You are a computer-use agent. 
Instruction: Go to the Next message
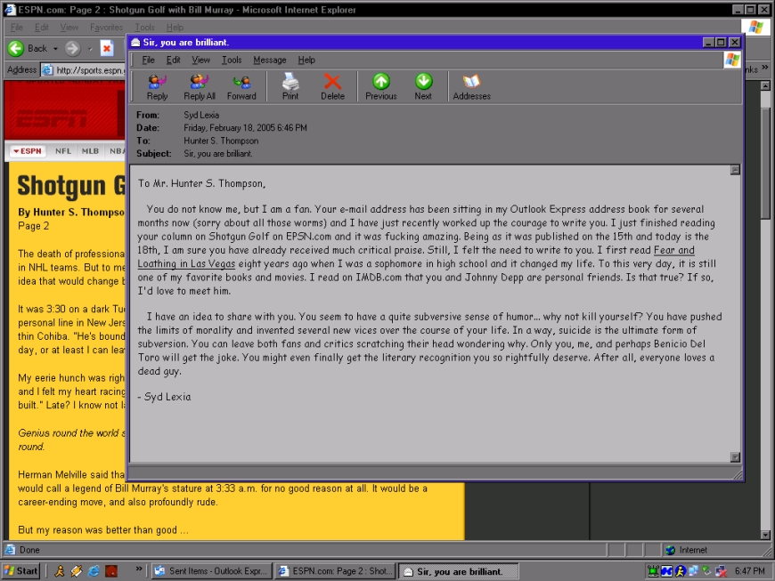423,87
